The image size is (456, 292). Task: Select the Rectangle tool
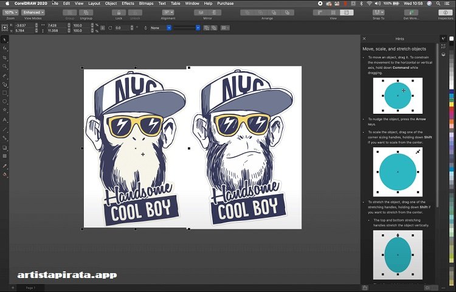point(4,93)
